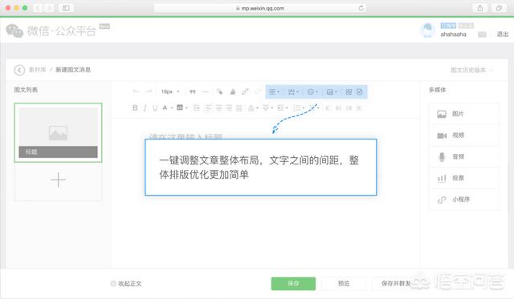Insert 小程序 from the multimedia panel
The image size is (514, 299).
(x=464, y=200)
